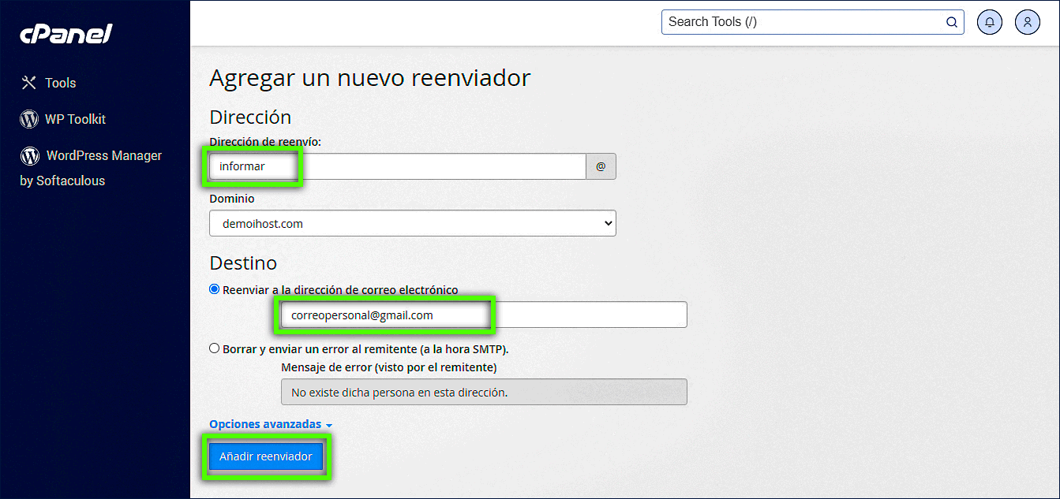Click the error message text field
This screenshot has height=499, width=1060.
click(x=484, y=392)
